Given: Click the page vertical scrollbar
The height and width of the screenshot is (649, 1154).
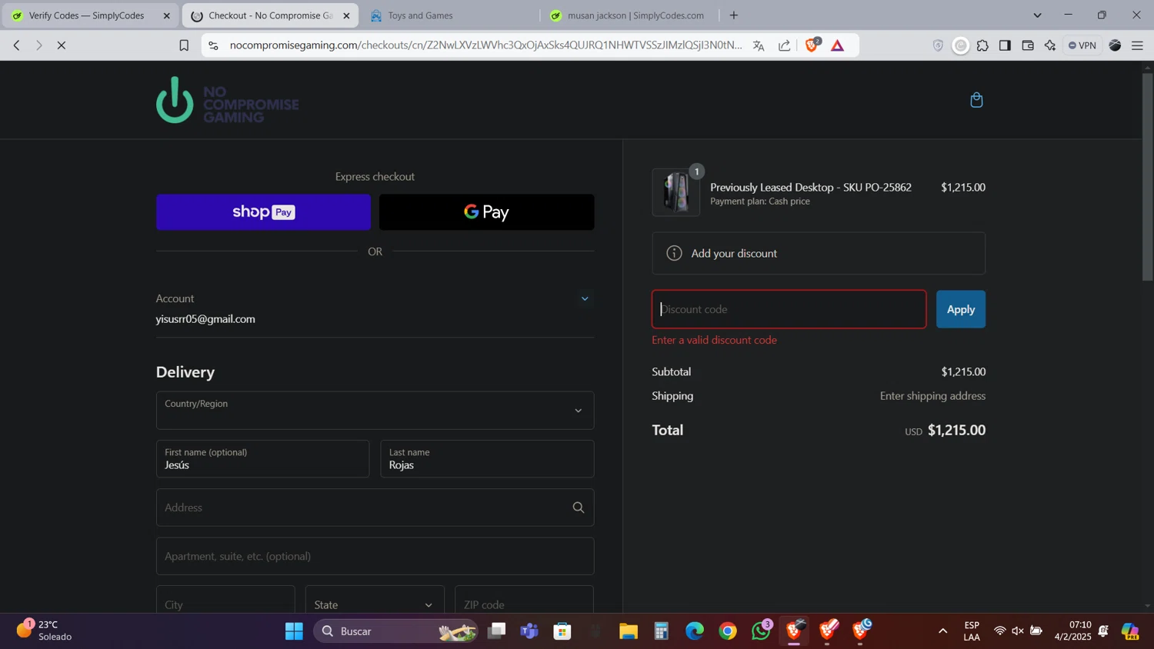Looking at the screenshot, I should pos(1147,177).
